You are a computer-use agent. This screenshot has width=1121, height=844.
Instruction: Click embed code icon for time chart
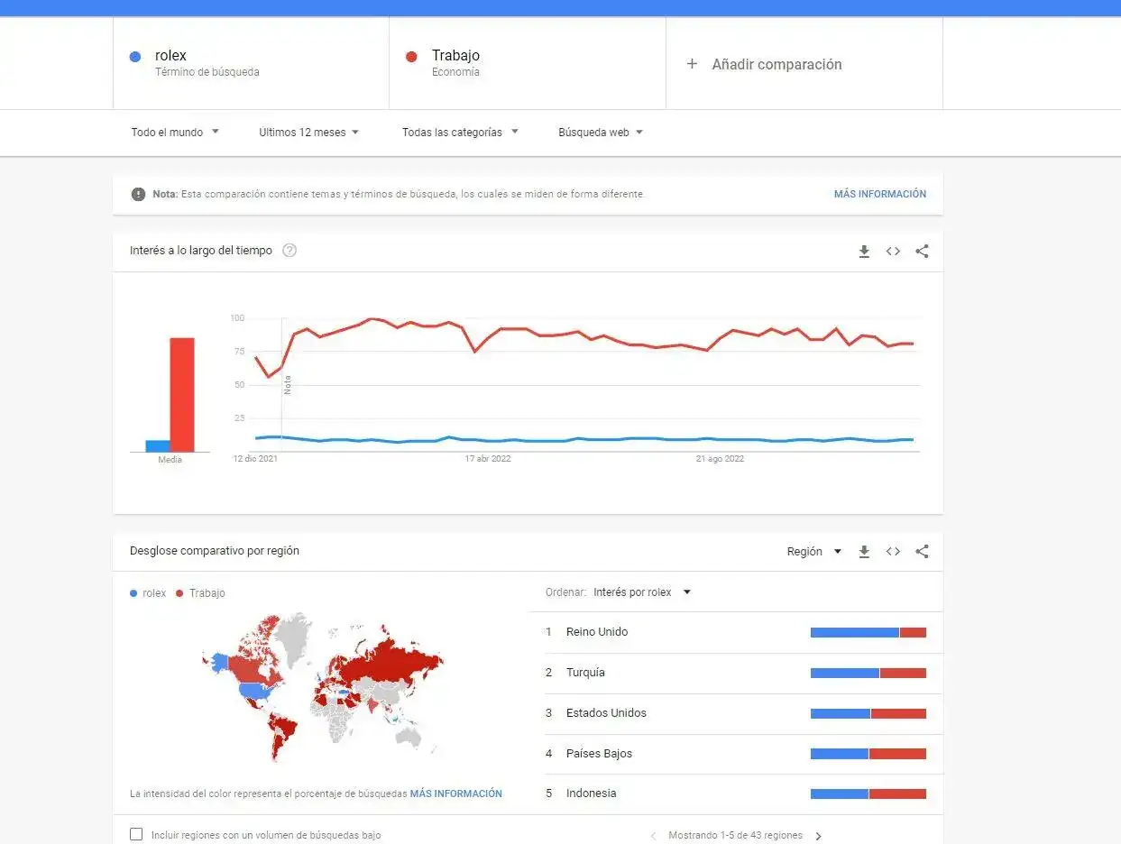[893, 252]
